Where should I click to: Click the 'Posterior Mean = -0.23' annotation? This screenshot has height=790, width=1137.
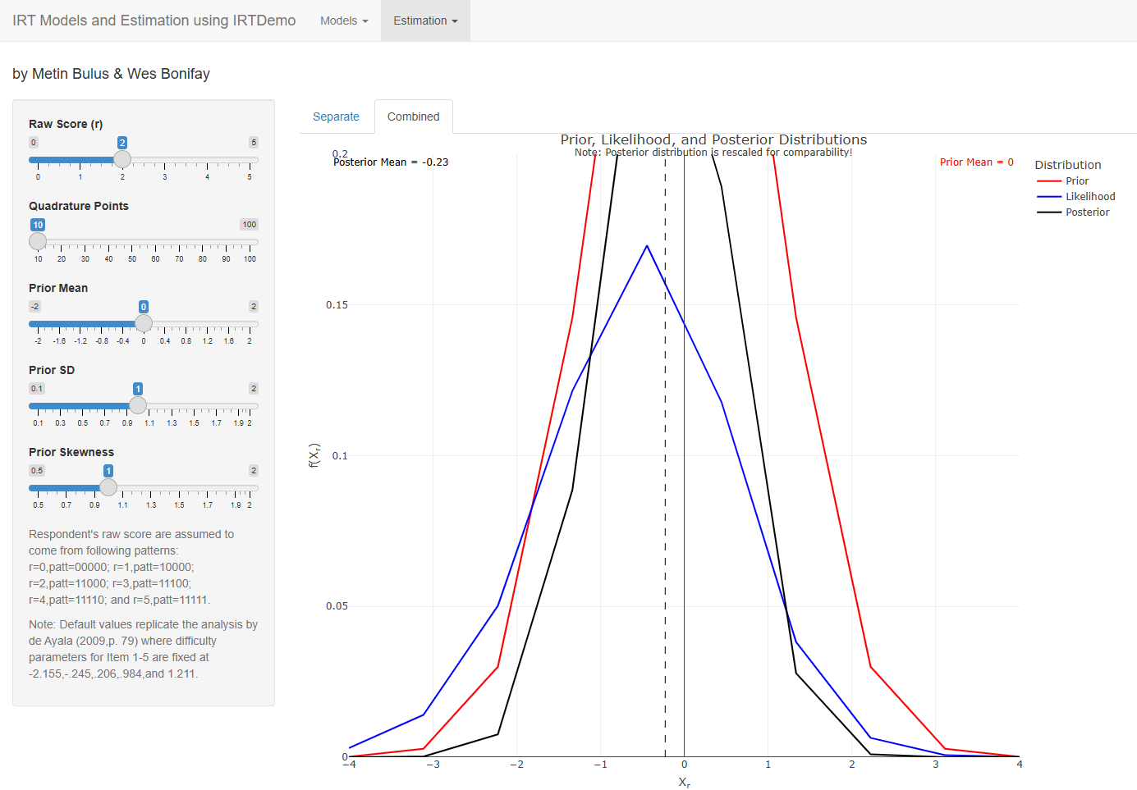tap(391, 162)
